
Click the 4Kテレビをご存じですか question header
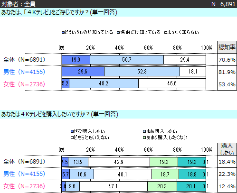pos(59,12)
